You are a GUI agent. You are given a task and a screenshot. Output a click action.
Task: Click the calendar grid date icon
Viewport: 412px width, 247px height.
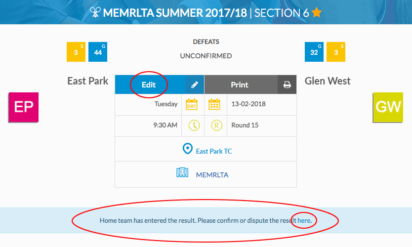pos(214,104)
